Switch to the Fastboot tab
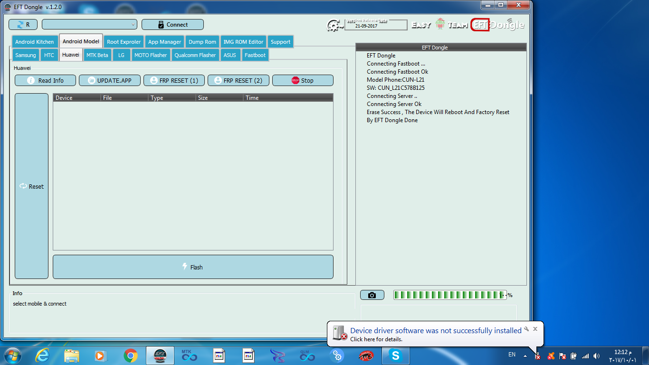This screenshot has width=649, height=365. [255, 55]
